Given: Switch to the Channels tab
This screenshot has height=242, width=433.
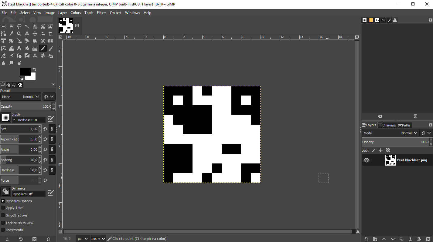Looking at the screenshot, I should coord(387,125).
